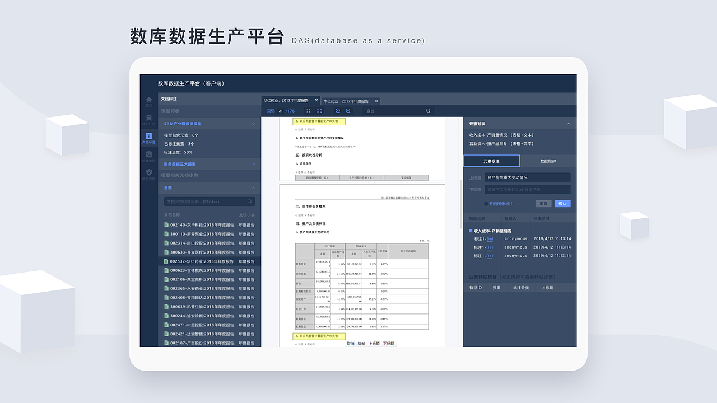This screenshot has width=717, height=403.
Task: Click 复制 in the document context bar
Action: point(361,344)
